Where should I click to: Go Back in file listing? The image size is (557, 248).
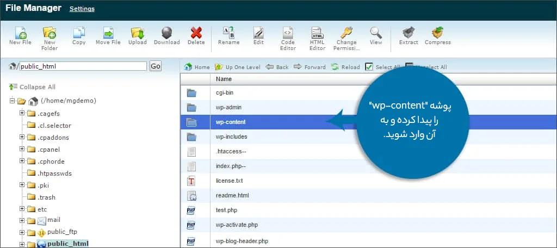pyautogui.click(x=277, y=67)
